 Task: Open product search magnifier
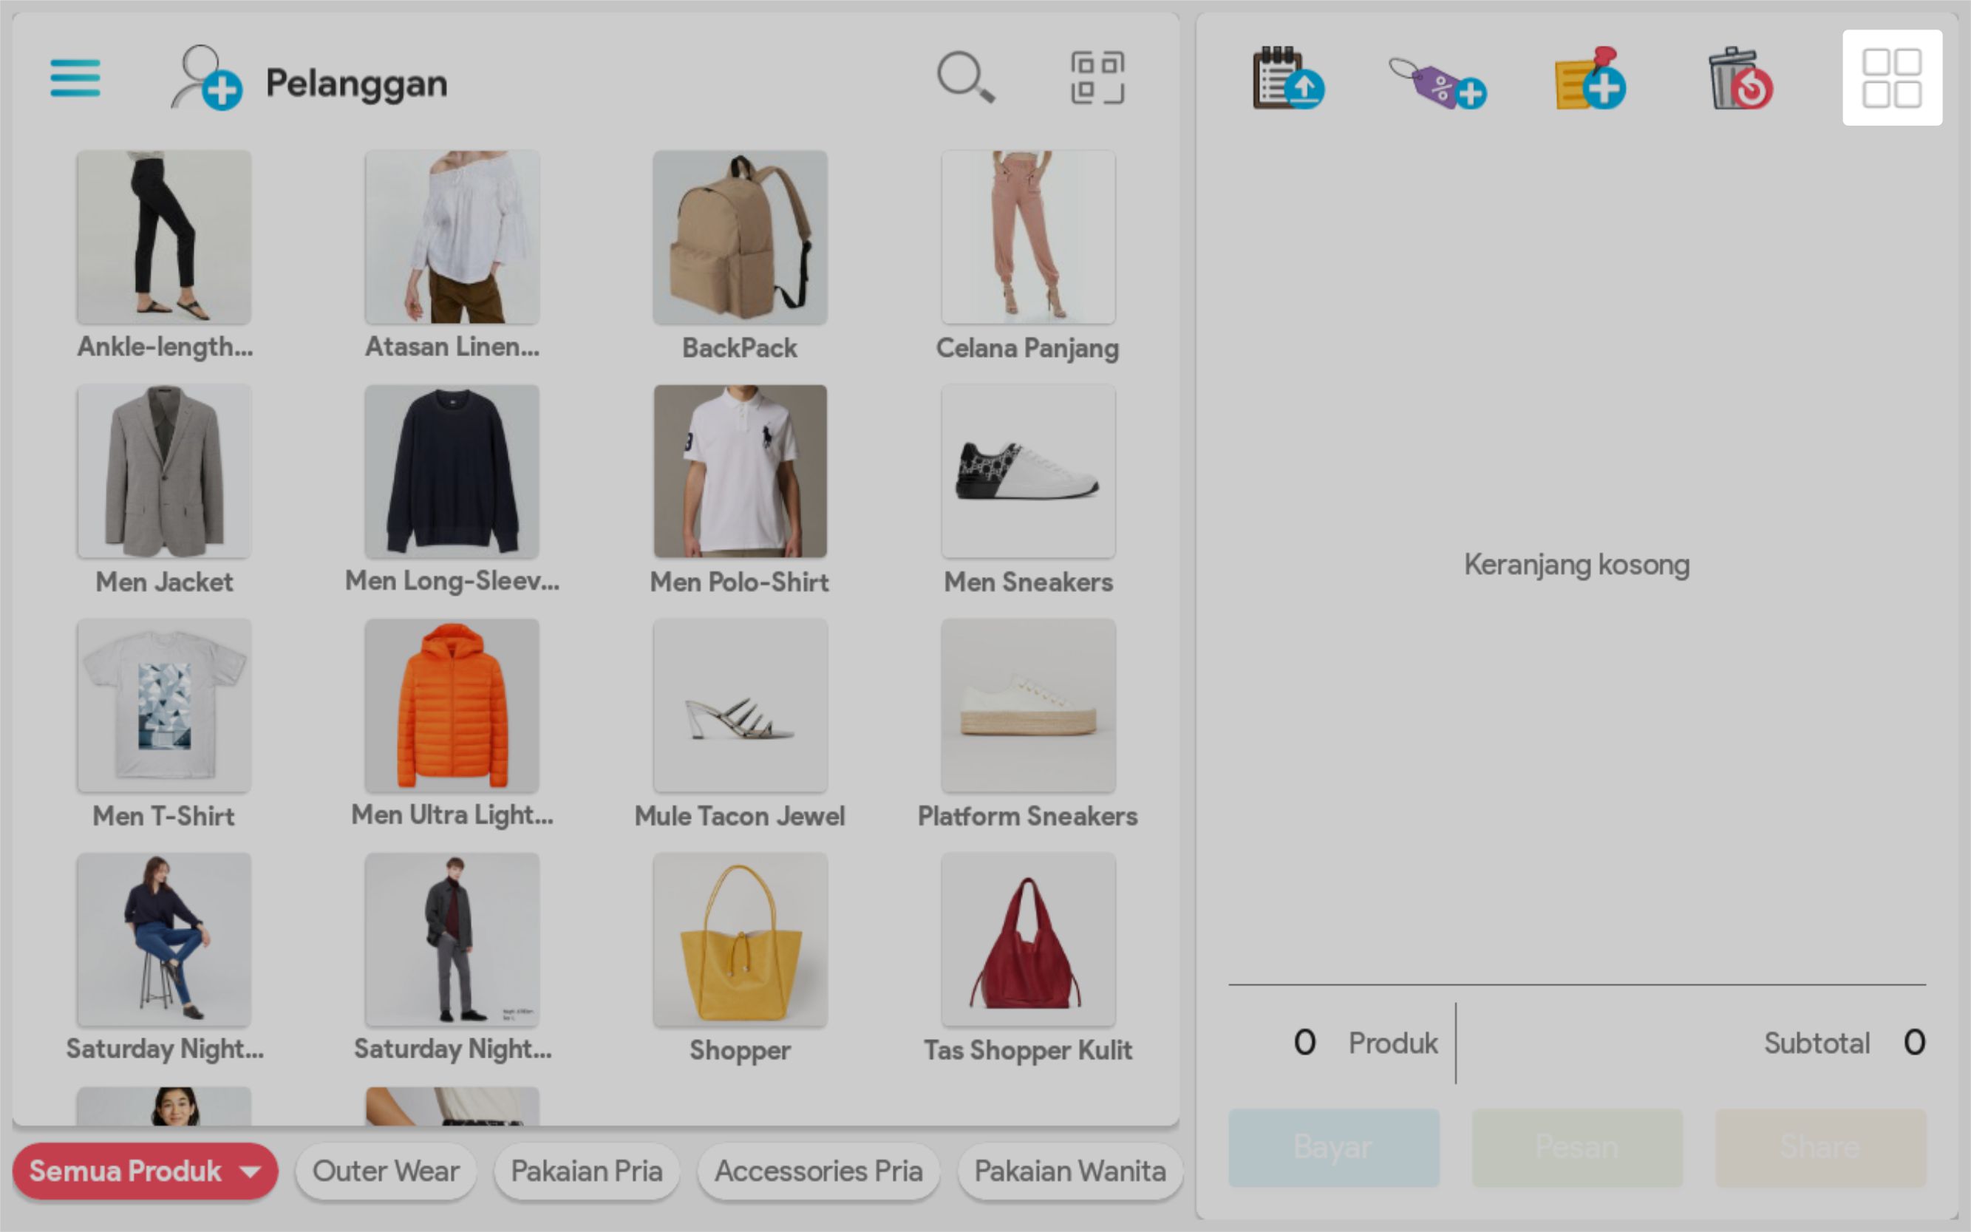pos(964,78)
